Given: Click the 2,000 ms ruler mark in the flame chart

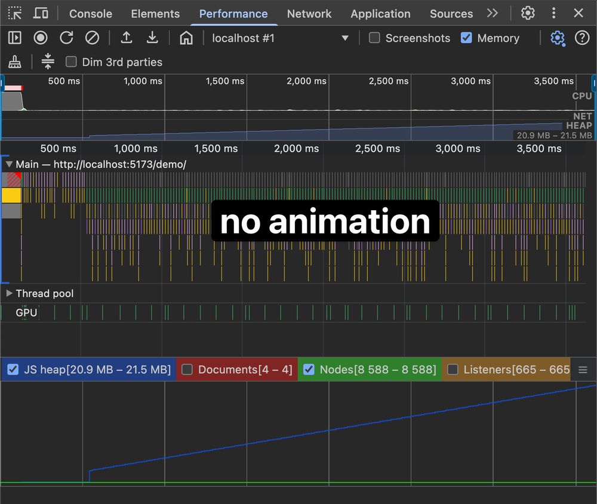Looking at the screenshot, I should tap(296, 149).
